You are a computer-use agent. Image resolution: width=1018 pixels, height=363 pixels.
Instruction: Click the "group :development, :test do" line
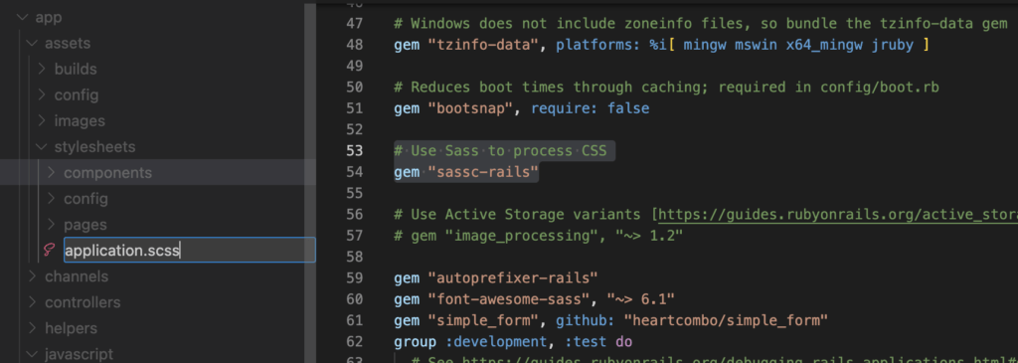point(513,341)
